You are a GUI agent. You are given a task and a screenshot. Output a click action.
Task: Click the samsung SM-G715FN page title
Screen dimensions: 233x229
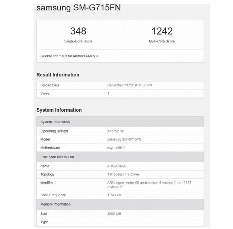pos(78,8)
